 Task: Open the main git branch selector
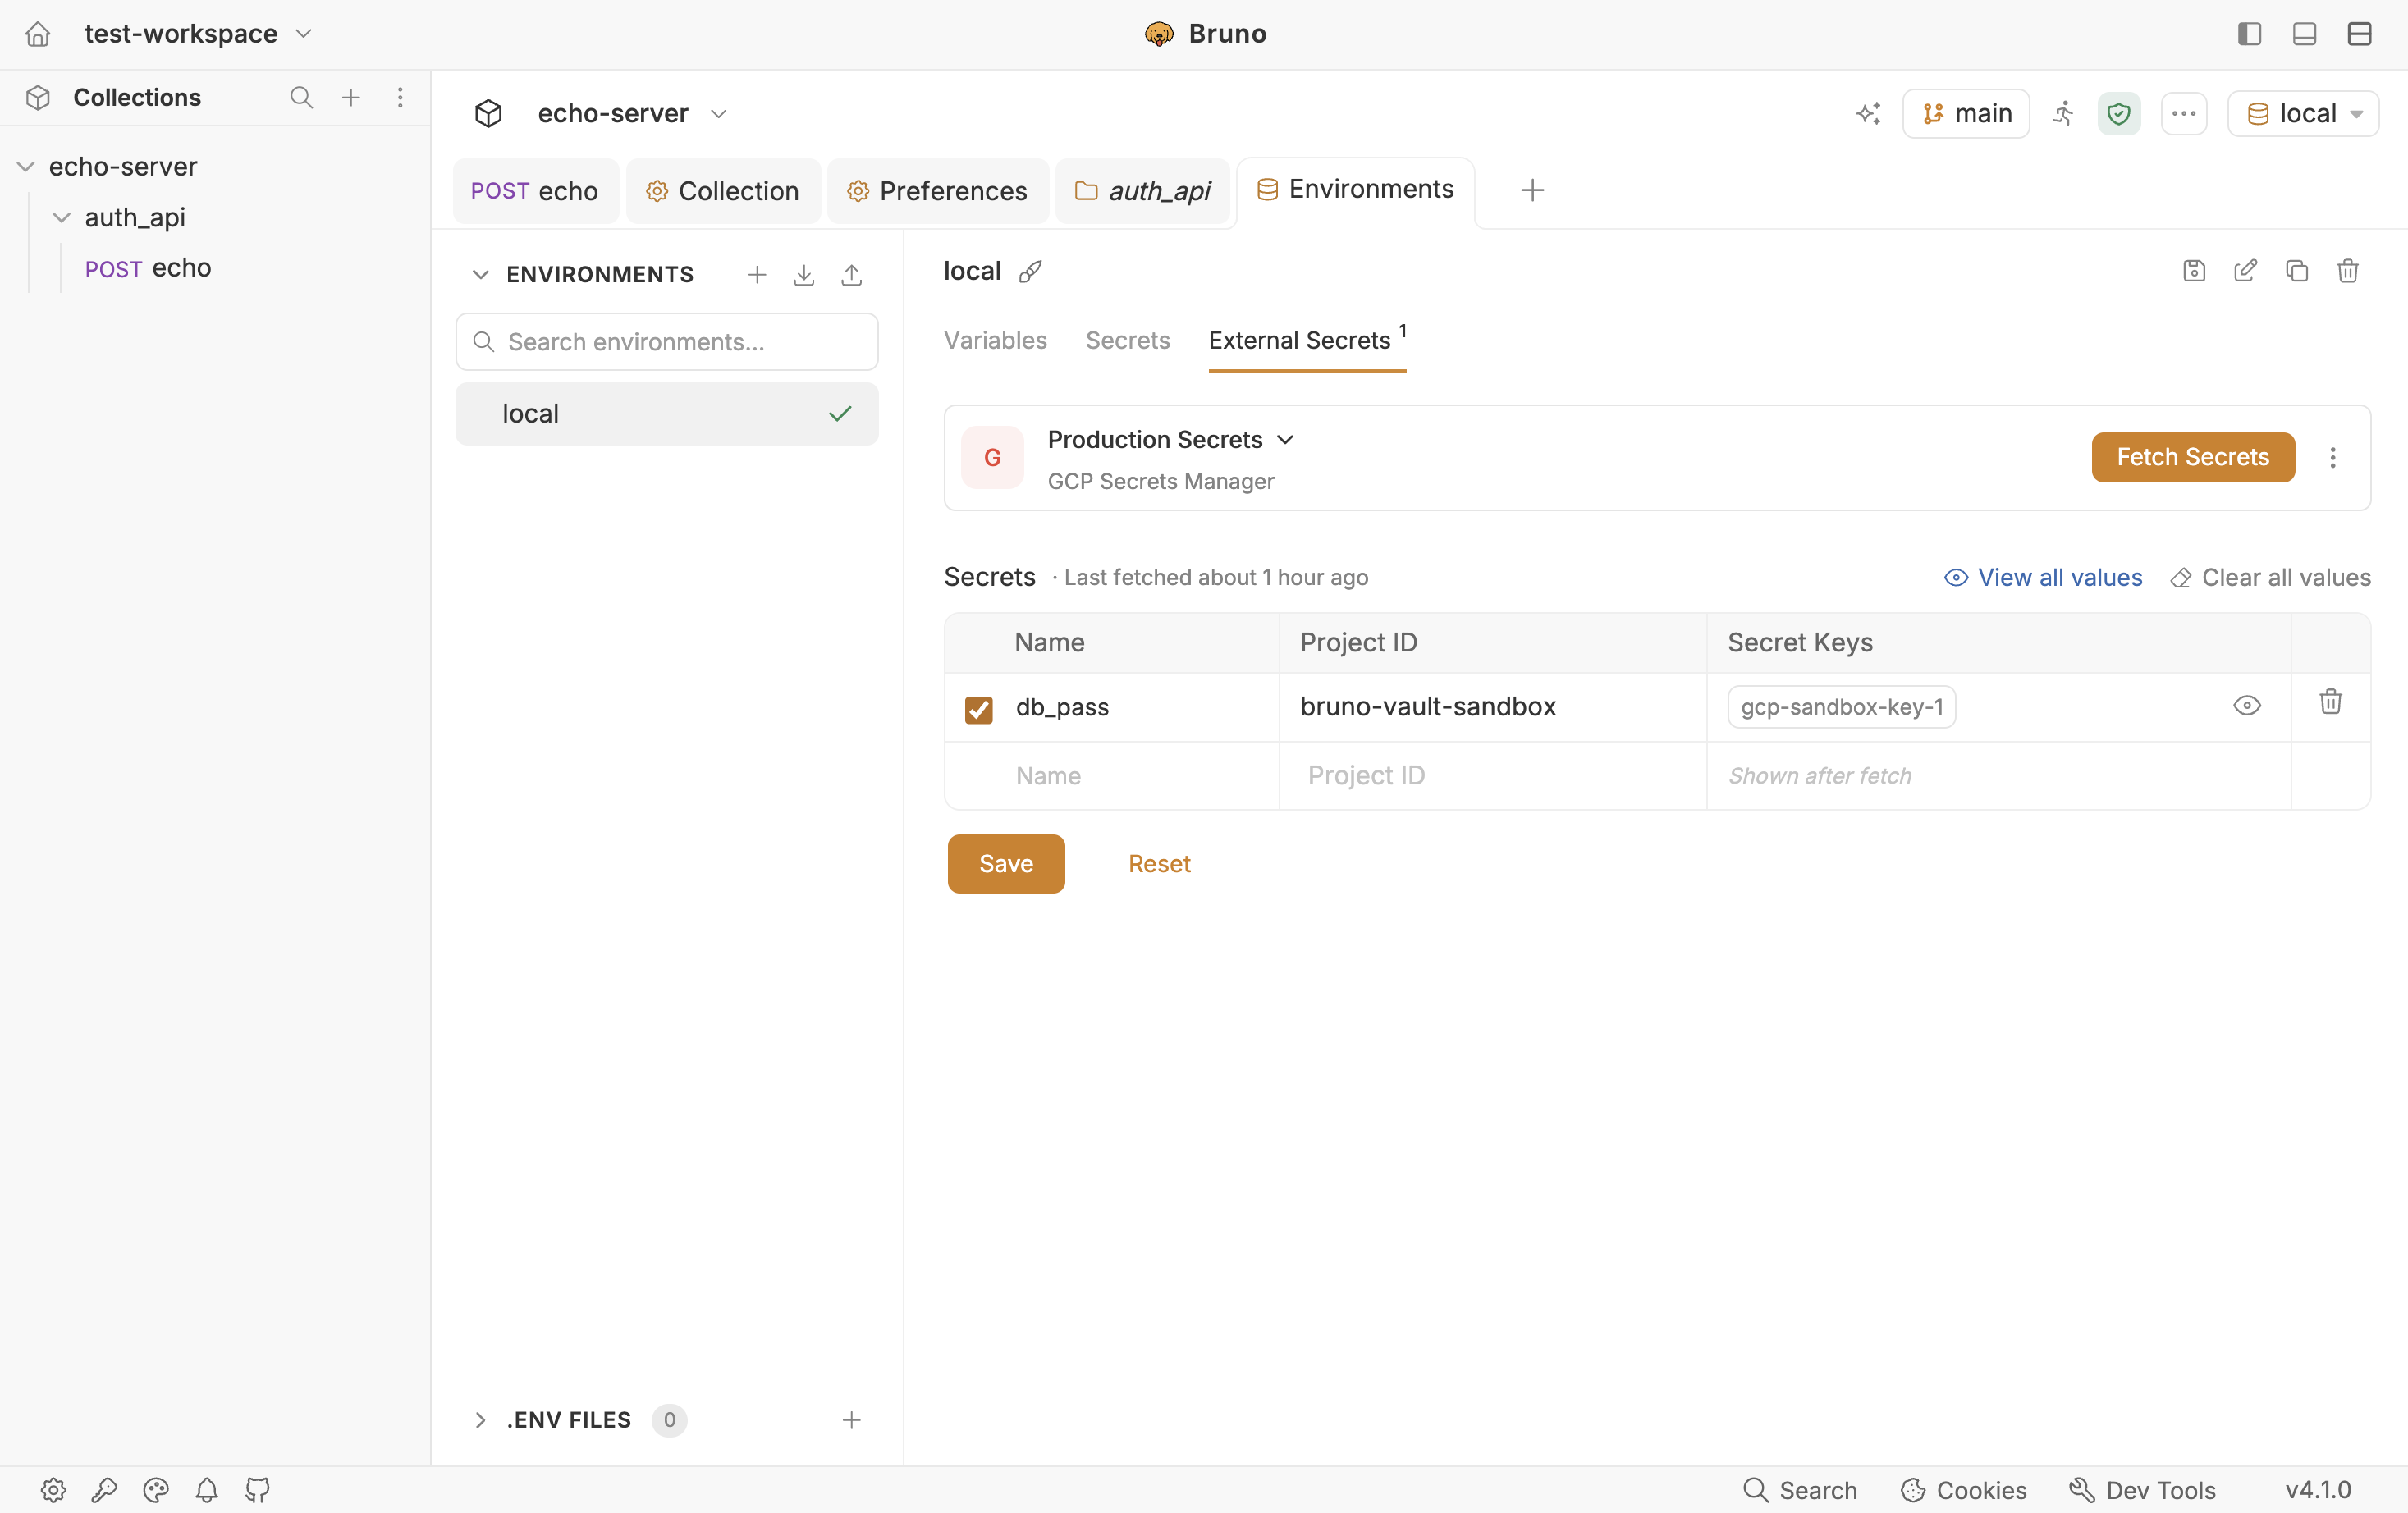pos(1966,113)
